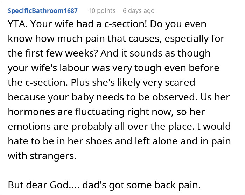Click the '6 days ago' timestamp
Screen dimensions: 245x195
point(139,11)
